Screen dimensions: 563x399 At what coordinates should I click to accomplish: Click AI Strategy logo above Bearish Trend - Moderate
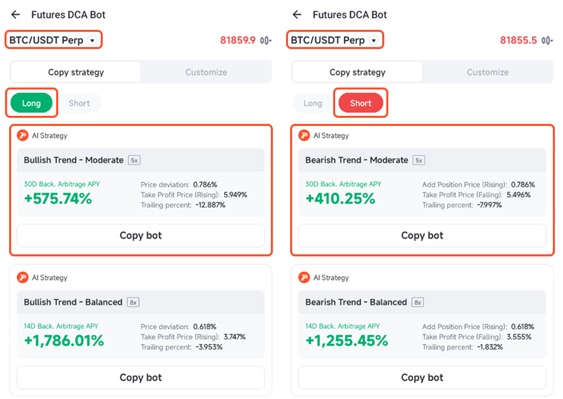[304, 136]
